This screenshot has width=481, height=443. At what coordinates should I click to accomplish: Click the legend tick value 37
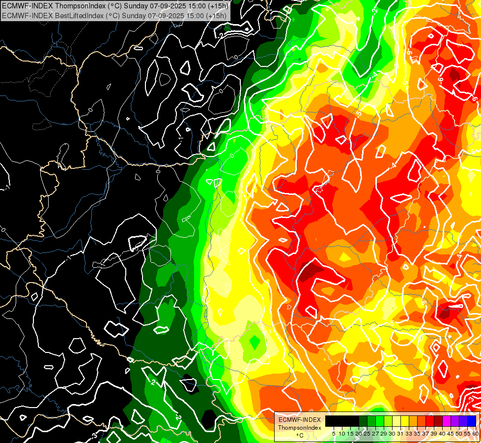426,434
